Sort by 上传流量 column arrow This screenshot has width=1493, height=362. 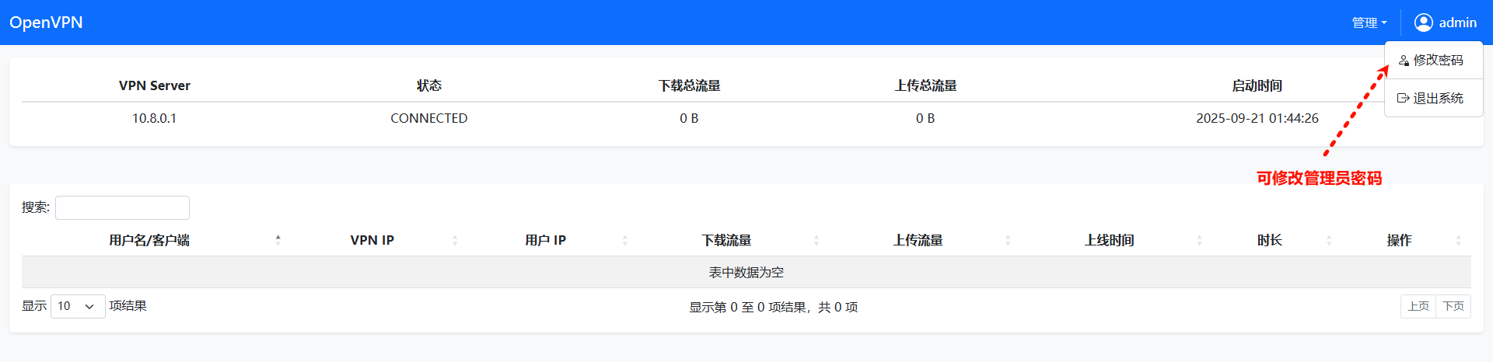click(x=1008, y=240)
